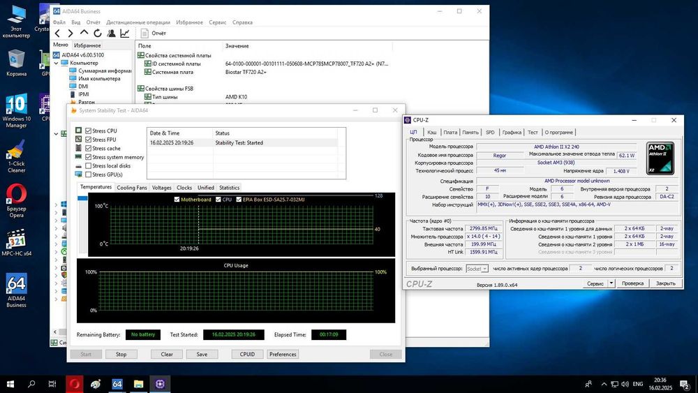
Task: Click the Проверка button in CPU-Z
Action: pyautogui.click(x=632, y=283)
